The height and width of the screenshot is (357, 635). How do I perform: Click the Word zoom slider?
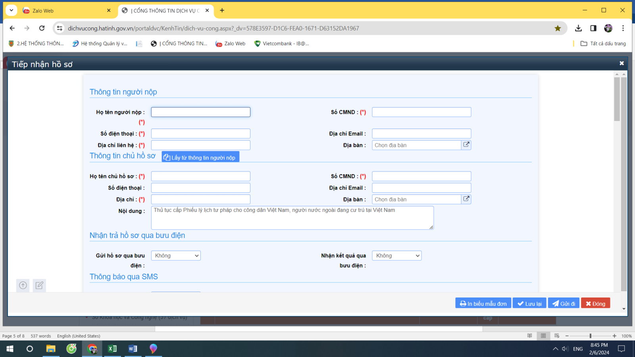tap(590, 336)
